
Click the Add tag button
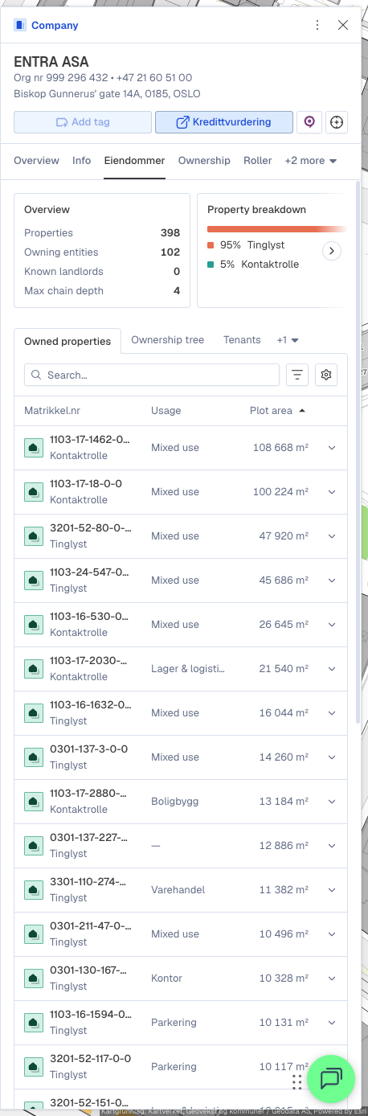pos(83,122)
